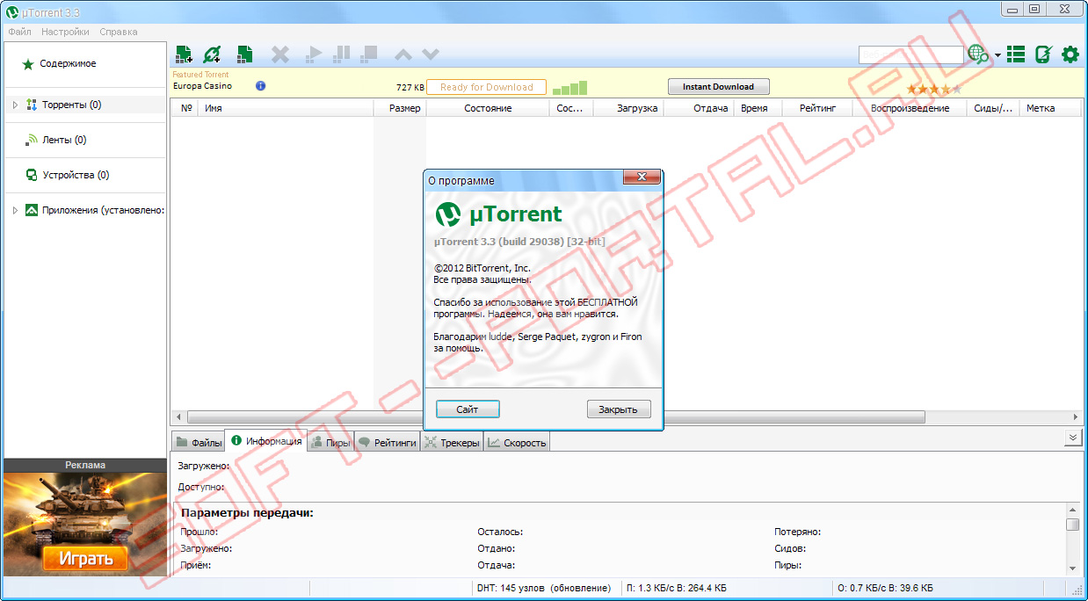Click the Pause torrent toolbar icon

tap(342, 54)
